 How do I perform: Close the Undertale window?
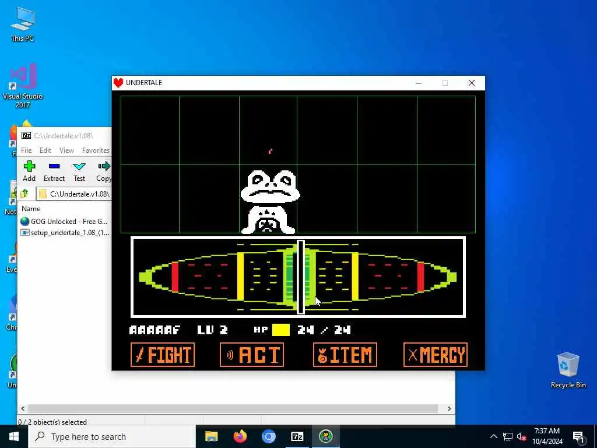tap(471, 83)
